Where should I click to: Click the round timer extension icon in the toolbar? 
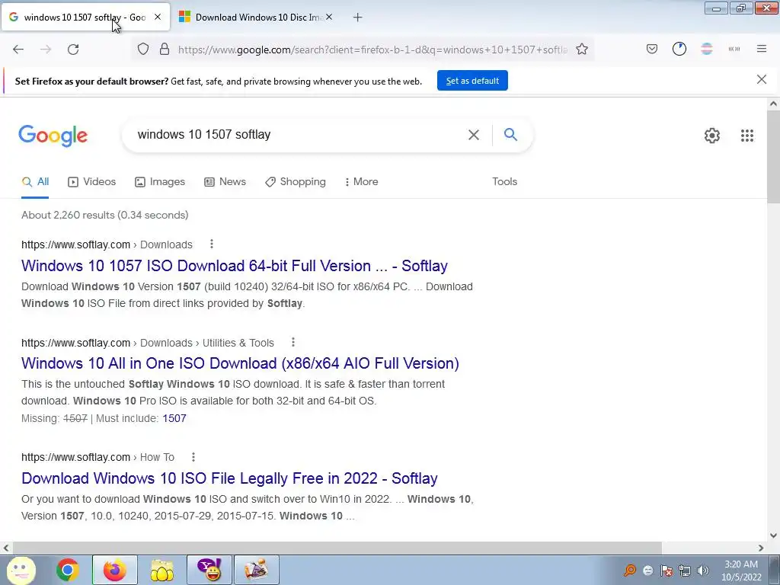click(679, 49)
